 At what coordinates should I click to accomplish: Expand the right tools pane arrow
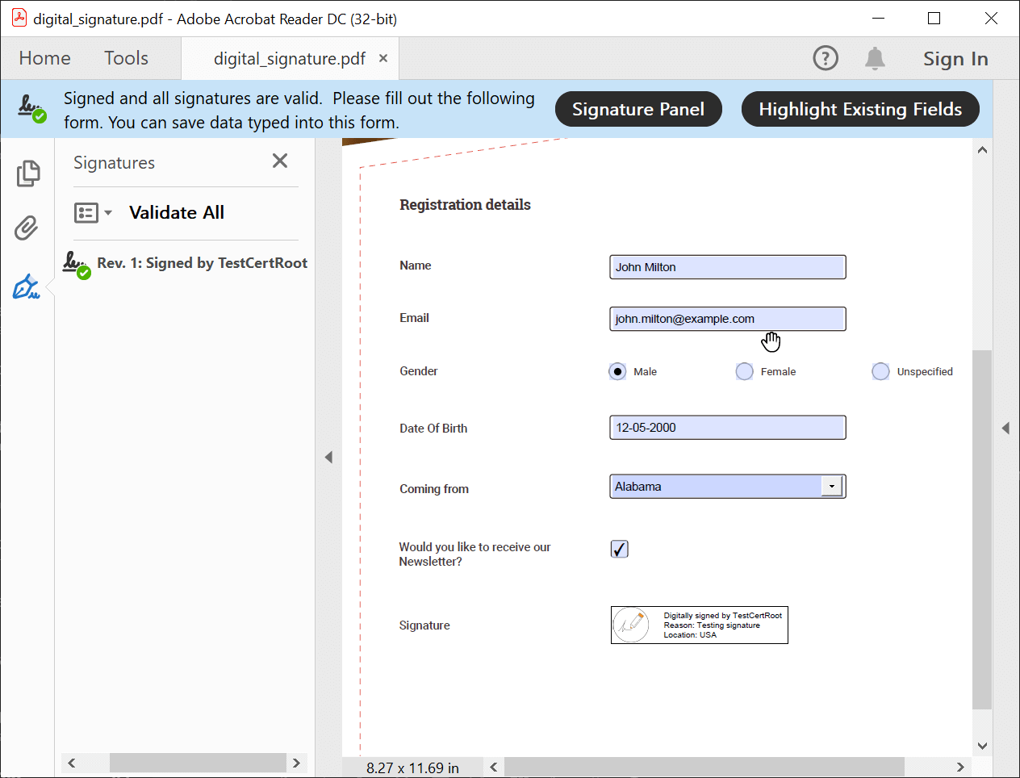(x=1005, y=429)
